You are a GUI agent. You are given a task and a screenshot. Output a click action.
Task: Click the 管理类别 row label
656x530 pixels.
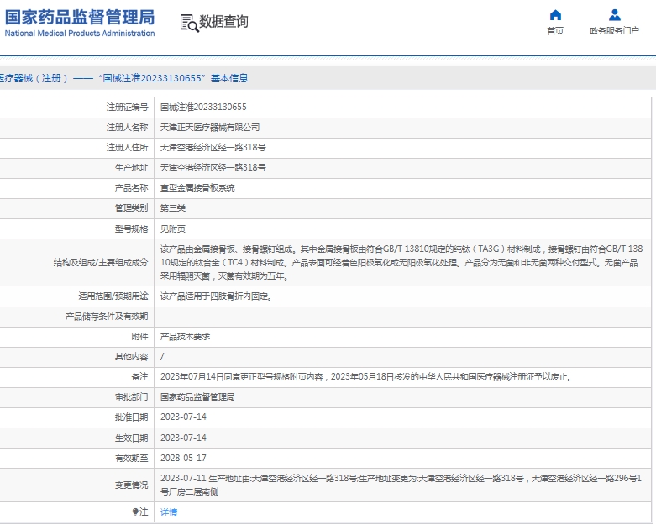point(131,208)
